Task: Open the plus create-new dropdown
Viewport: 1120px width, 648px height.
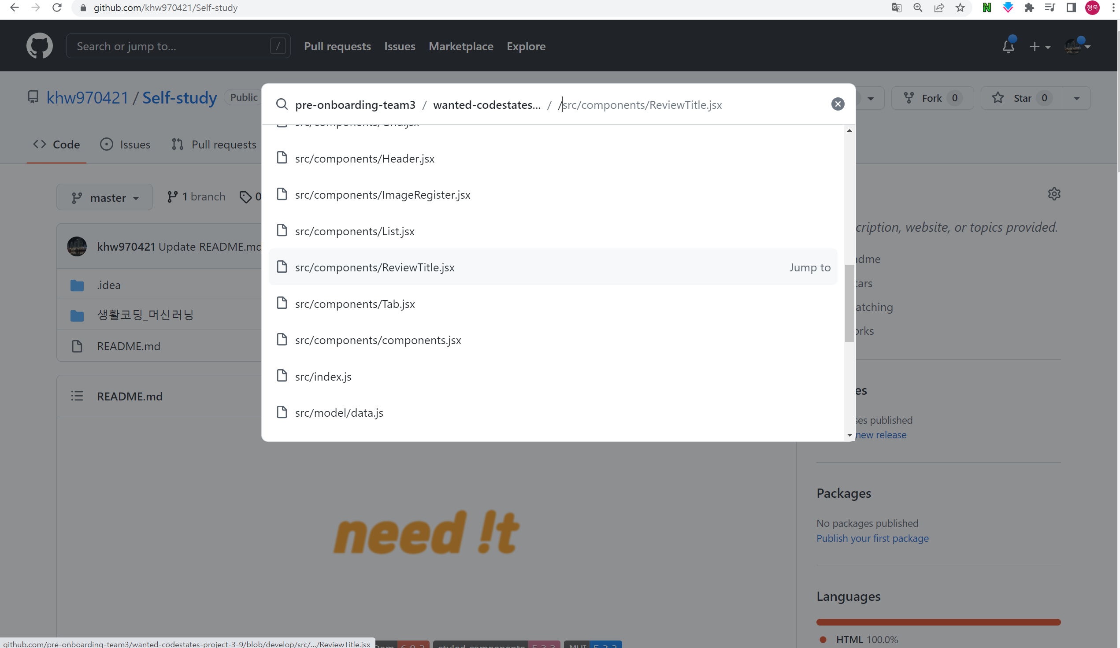Action: pos(1039,46)
